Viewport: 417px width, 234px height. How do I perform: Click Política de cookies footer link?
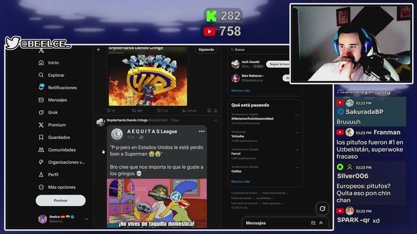(x=241, y=198)
